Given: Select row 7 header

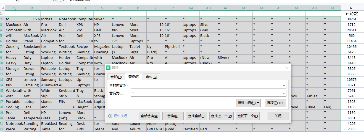Looking at the screenshot, I should coord(2,46).
